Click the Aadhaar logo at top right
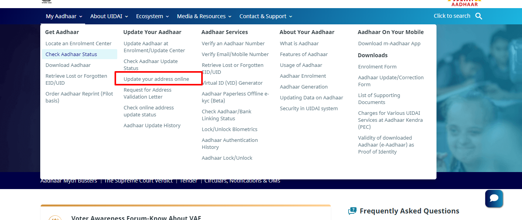The image size is (522, 220). click(464, 3)
